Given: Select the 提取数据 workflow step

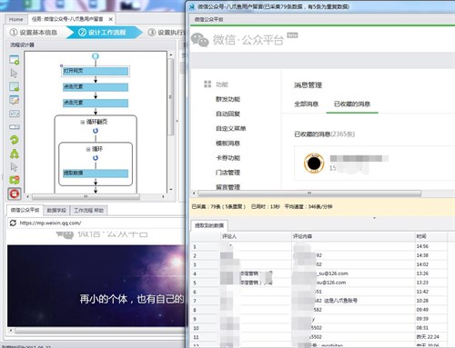Looking at the screenshot, I should pos(96,173).
